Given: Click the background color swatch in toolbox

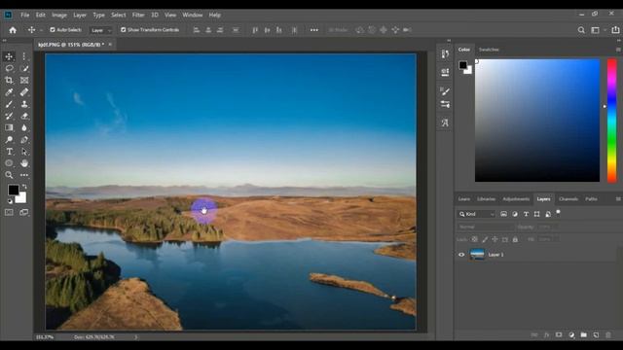Looking at the screenshot, I should click(x=21, y=198).
